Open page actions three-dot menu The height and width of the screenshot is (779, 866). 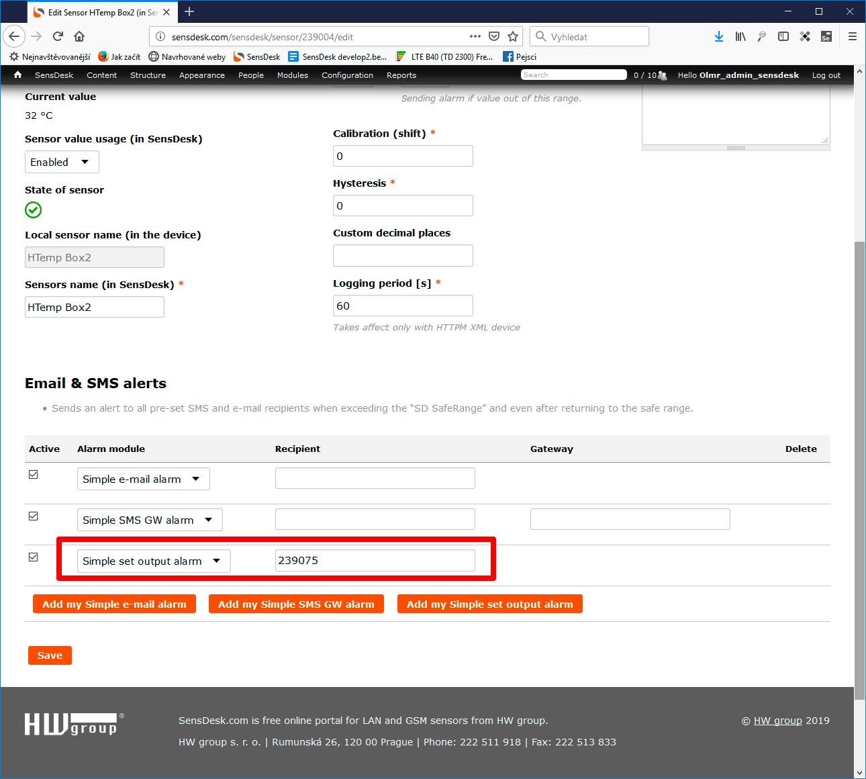475,36
